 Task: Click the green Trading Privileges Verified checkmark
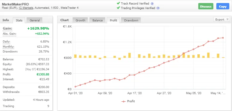click(x=118, y=8)
